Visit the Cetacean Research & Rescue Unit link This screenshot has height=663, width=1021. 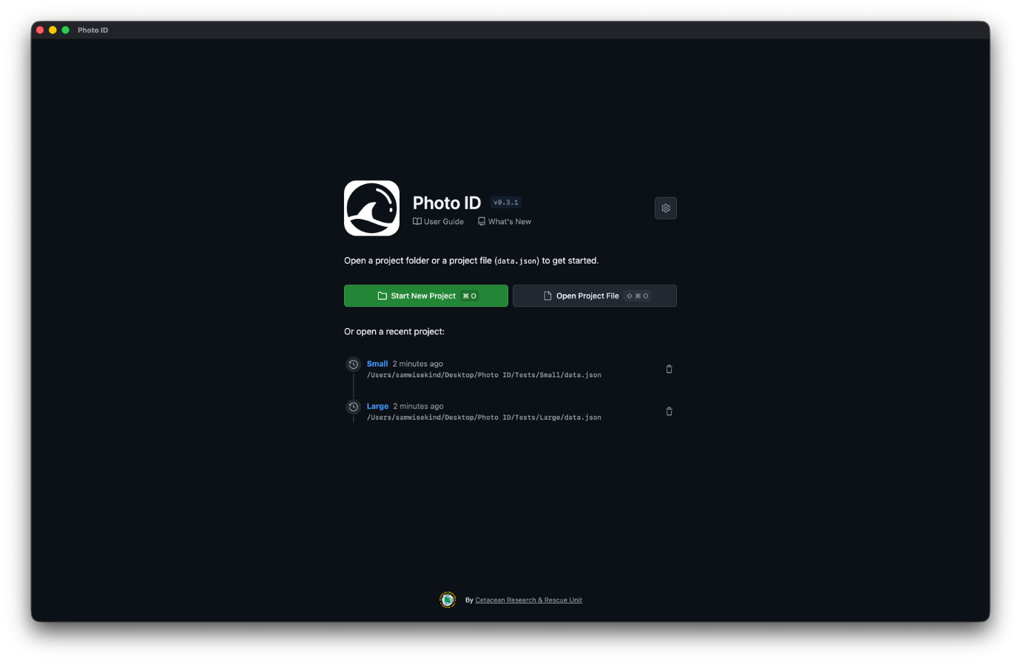528,599
